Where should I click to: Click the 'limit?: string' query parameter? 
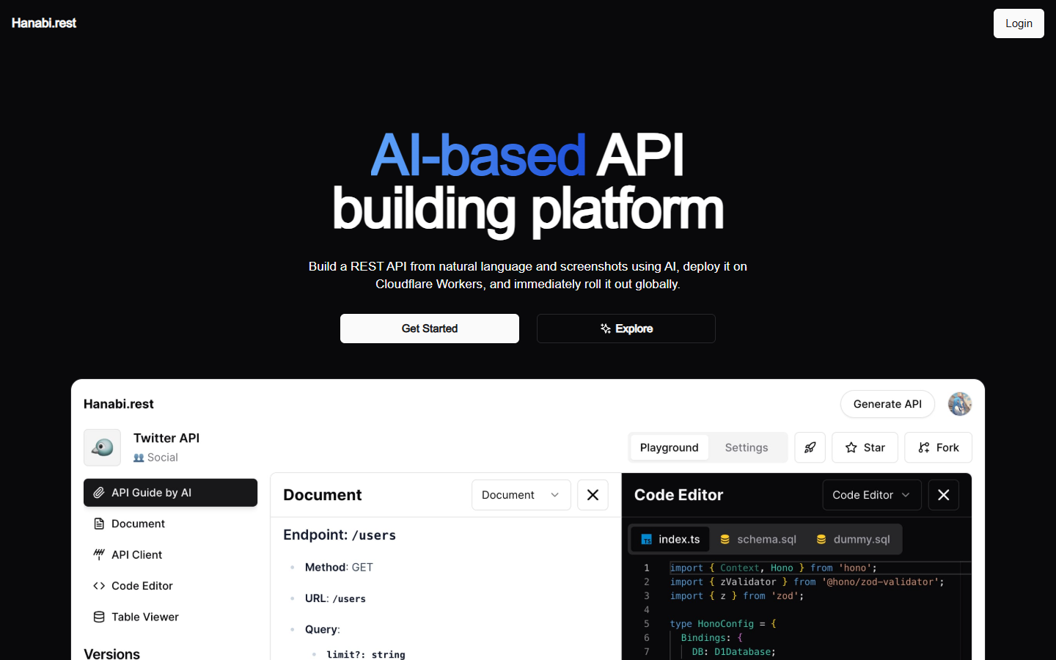[x=366, y=654]
